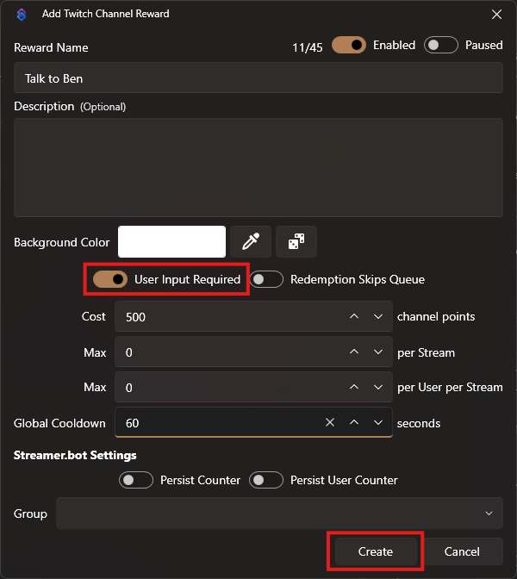Click the per Stream text

[427, 352]
